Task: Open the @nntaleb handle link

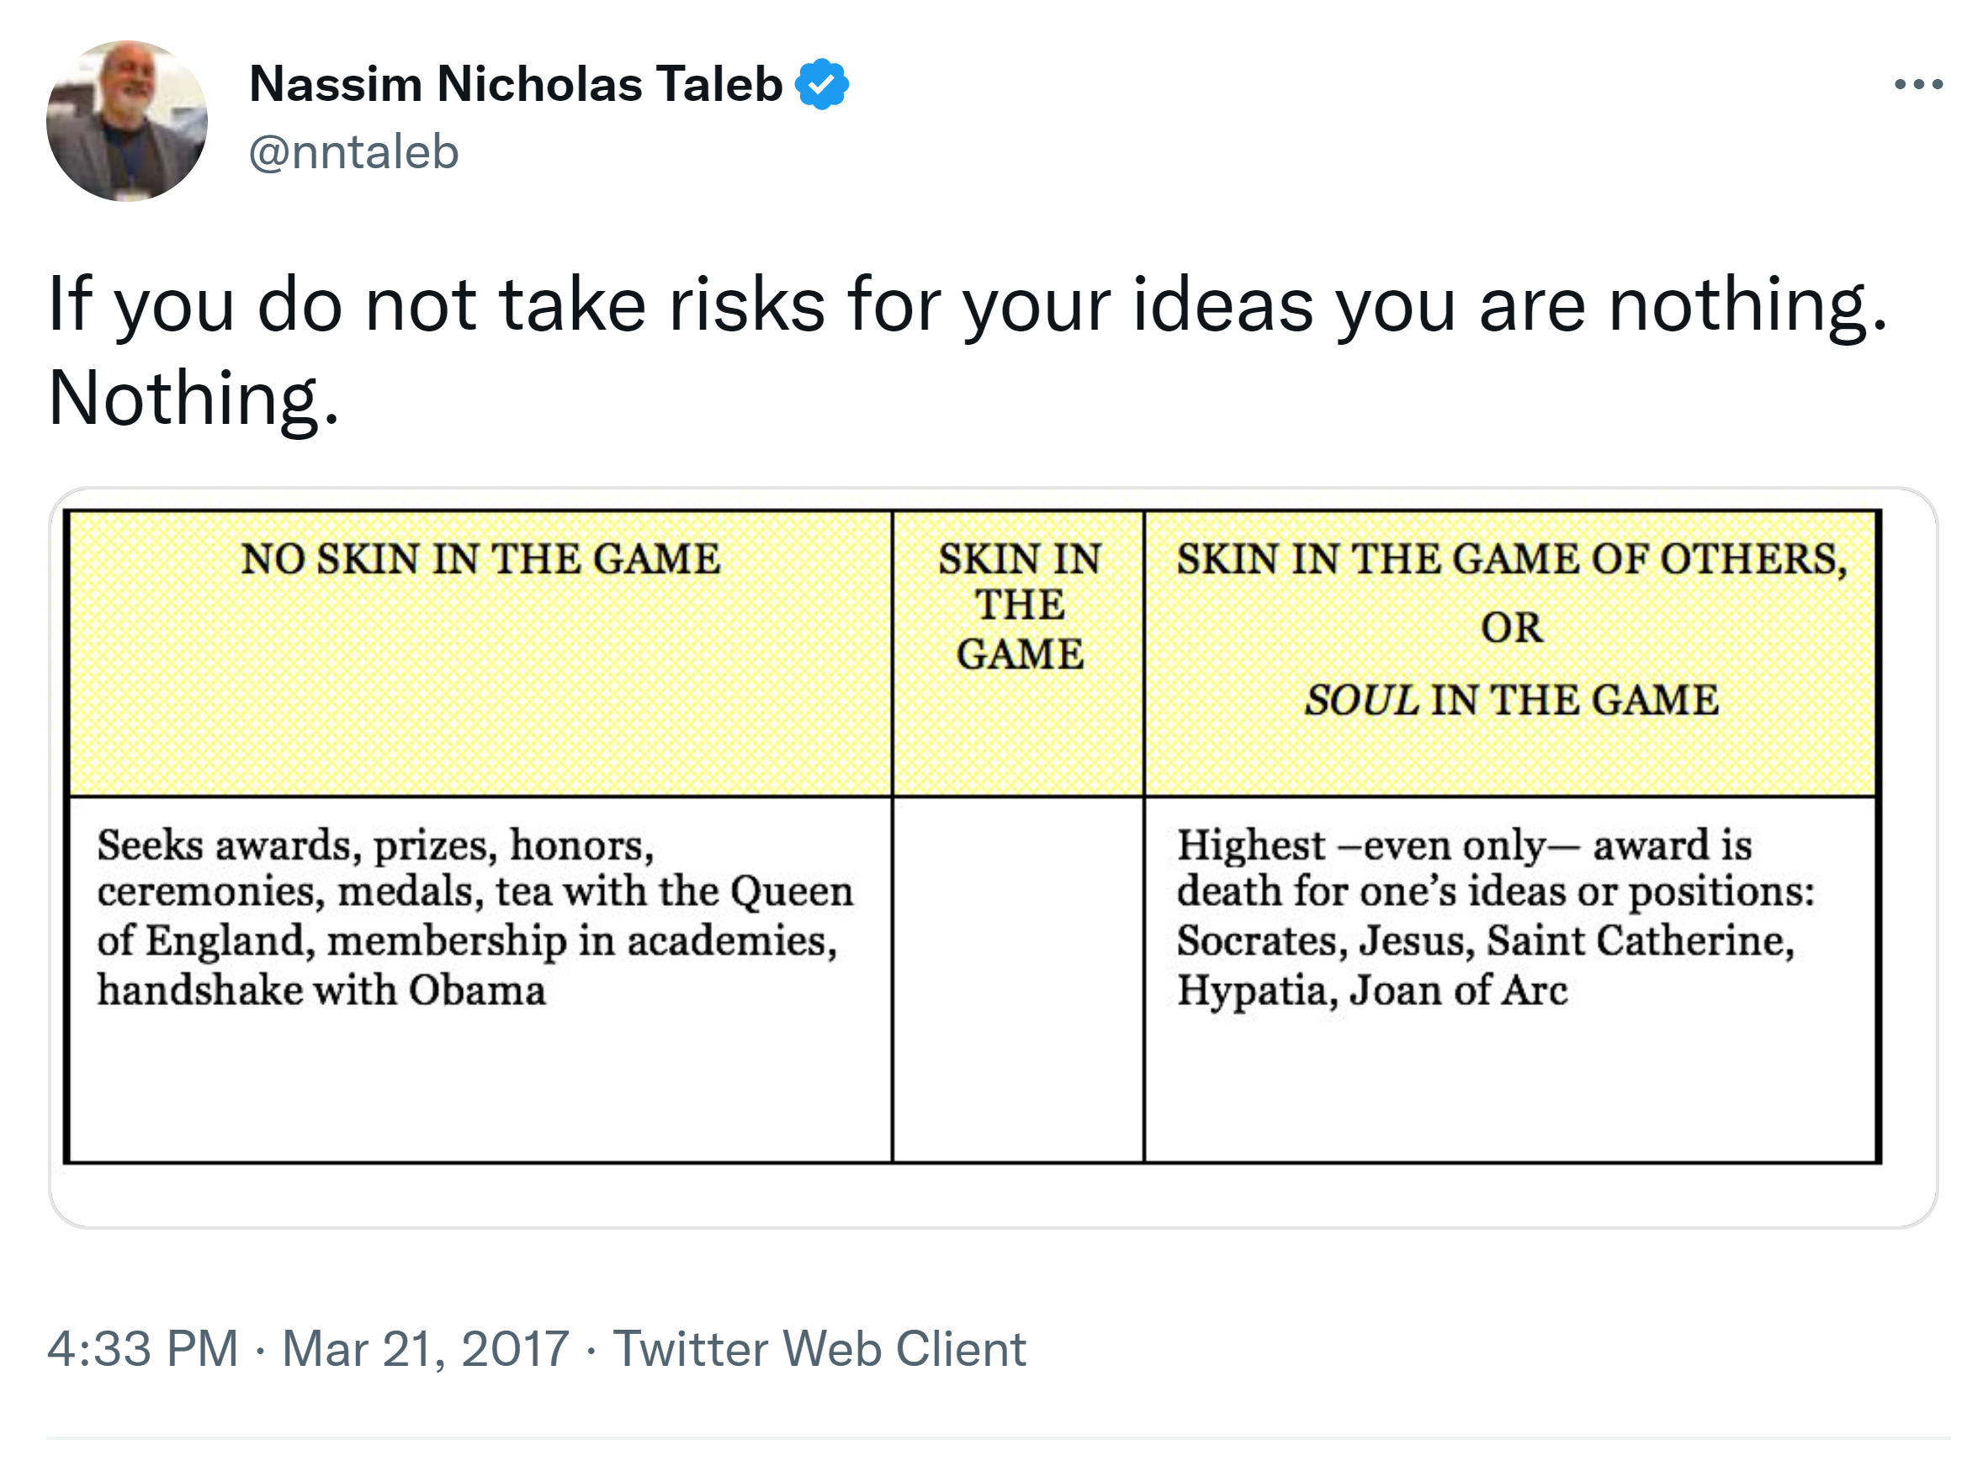Action: pyautogui.click(x=353, y=151)
